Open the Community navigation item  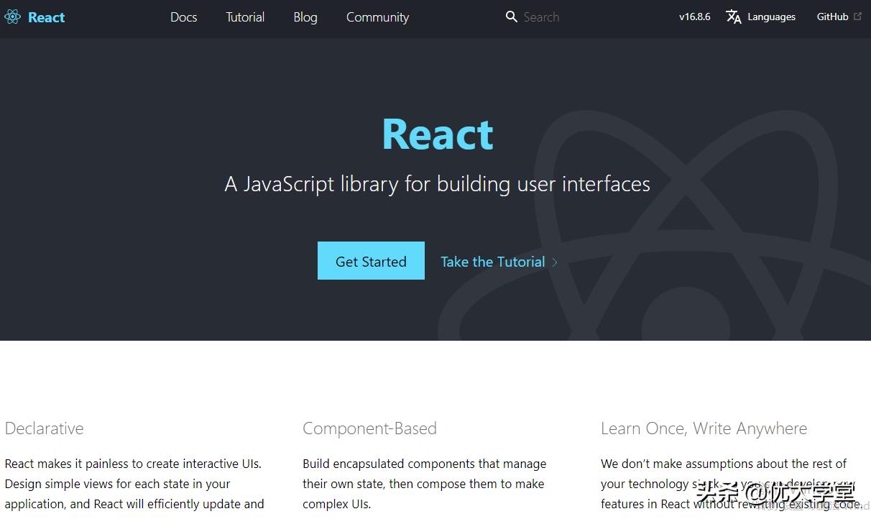[377, 17]
